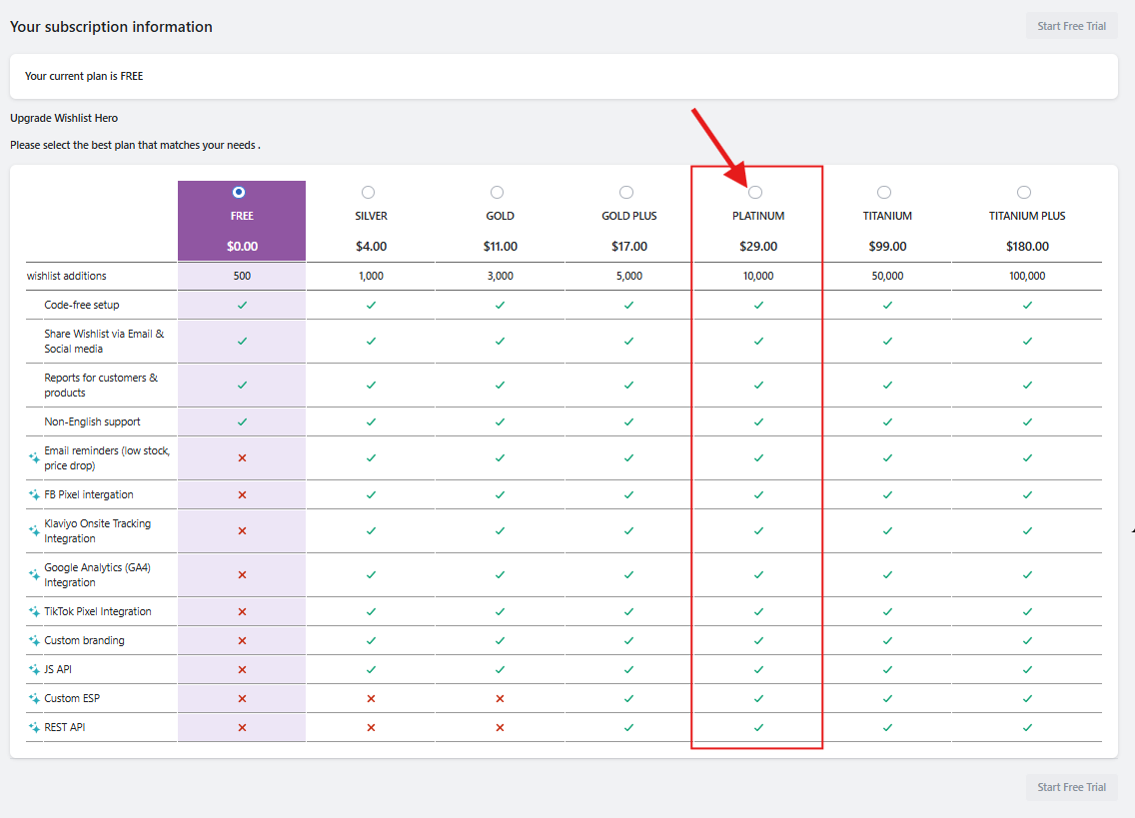Click the check mark for REST API under Titanium Plus

pyautogui.click(x=1027, y=727)
